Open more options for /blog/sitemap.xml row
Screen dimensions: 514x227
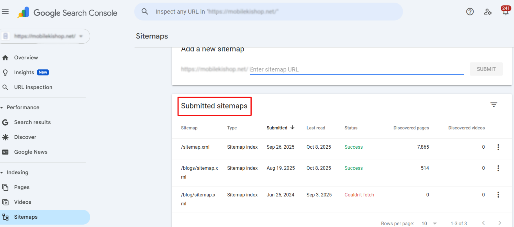(x=498, y=195)
